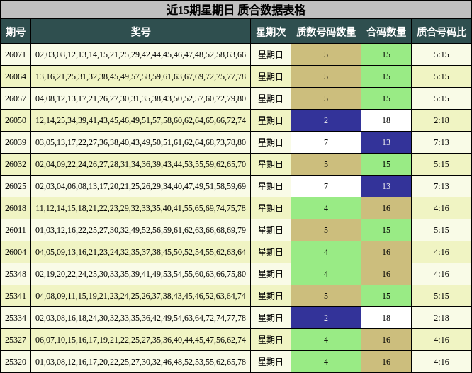Click the table title 近15期星期日 质合数据表格
Viewport: 472px width, 373px height.
tap(236, 10)
